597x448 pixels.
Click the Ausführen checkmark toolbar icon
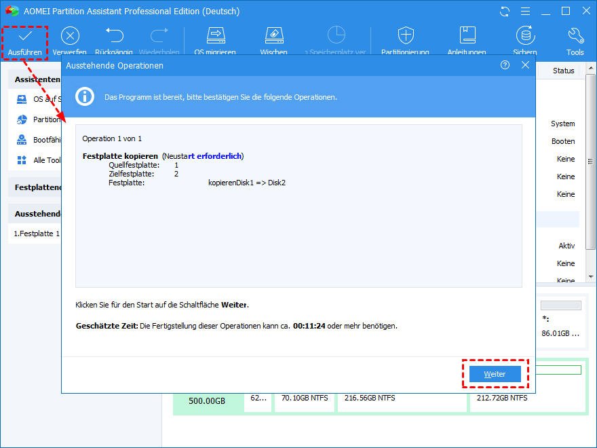tap(25, 36)
